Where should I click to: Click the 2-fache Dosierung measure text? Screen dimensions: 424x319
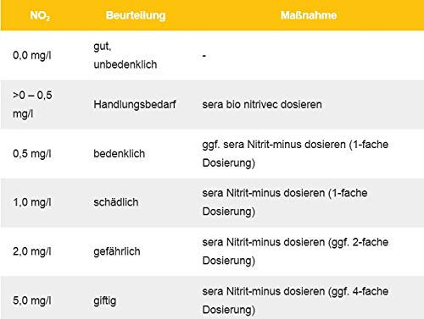point(295,251)
